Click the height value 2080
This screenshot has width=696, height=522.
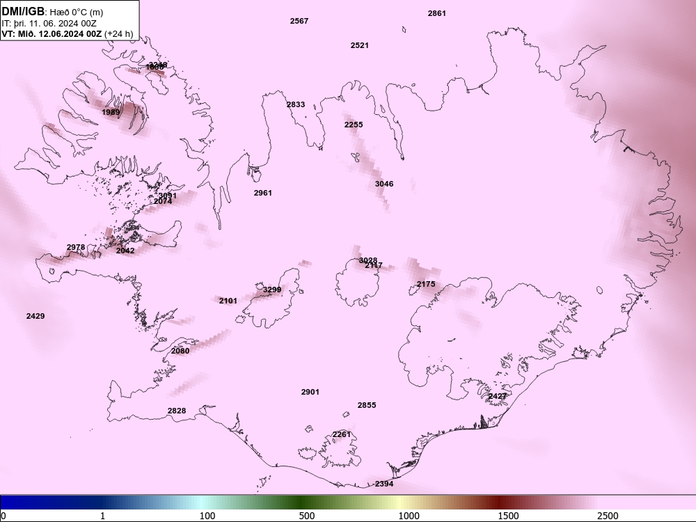click(180, 351)
